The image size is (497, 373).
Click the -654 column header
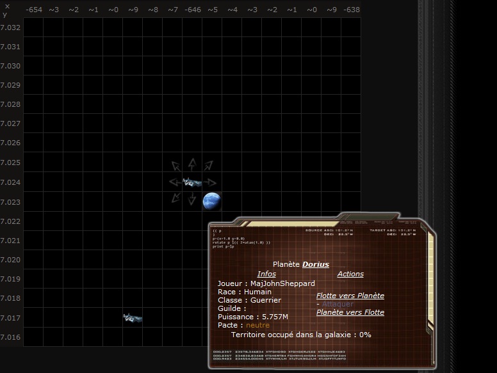[34, 10]
